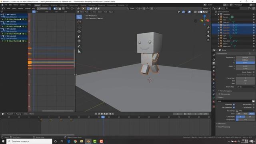The width and height of the screenshot is (256, 144).
Task: Open the Tool properties tab icon
Action: 214,55
